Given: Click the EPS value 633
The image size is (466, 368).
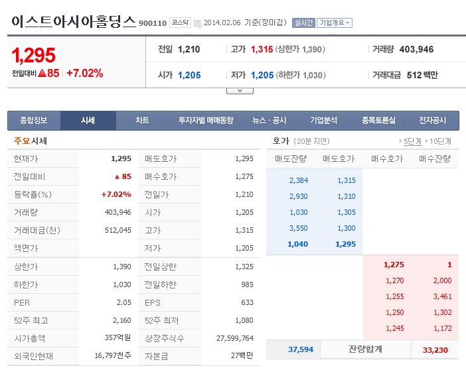Looking at the screenshot, I should pos(247,302).
